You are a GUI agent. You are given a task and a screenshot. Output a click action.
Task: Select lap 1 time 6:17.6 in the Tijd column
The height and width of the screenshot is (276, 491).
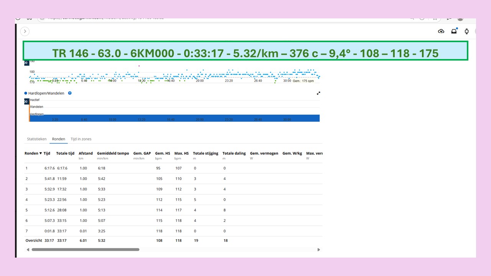coord(49,168)
